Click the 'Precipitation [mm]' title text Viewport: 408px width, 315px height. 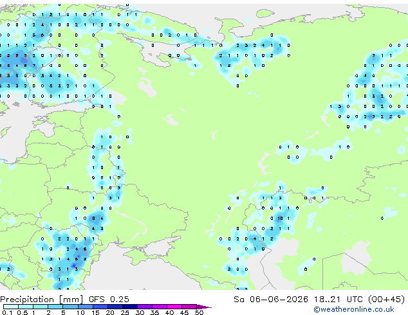(x=42, y=300)
